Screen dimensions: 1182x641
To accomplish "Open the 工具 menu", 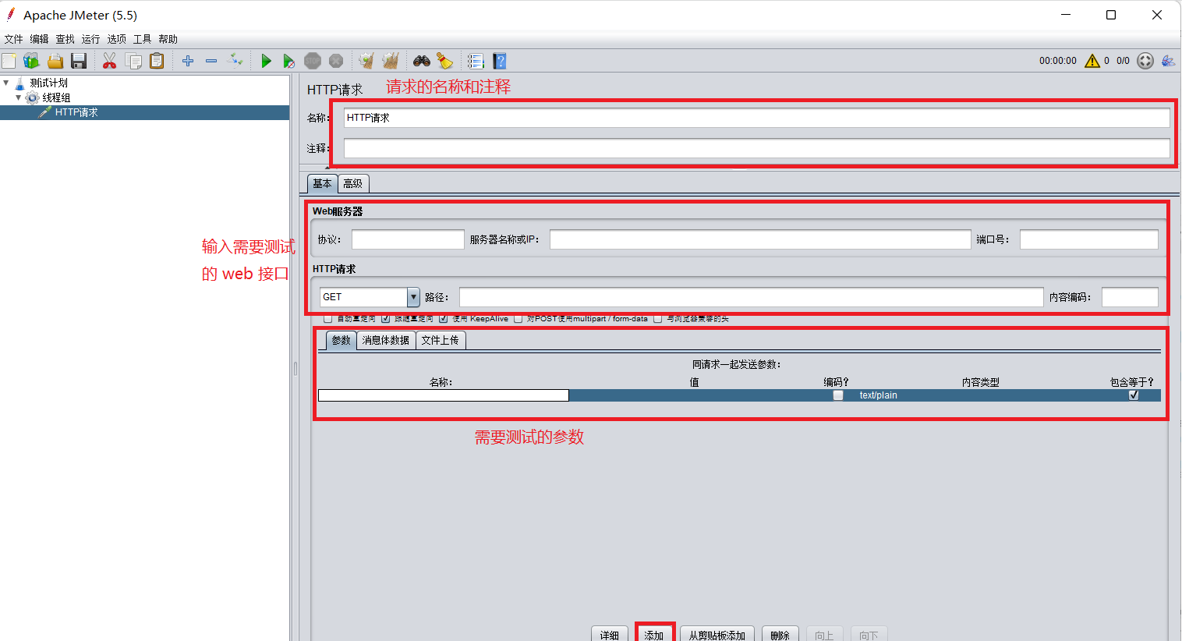I will [x=143, y=39].
